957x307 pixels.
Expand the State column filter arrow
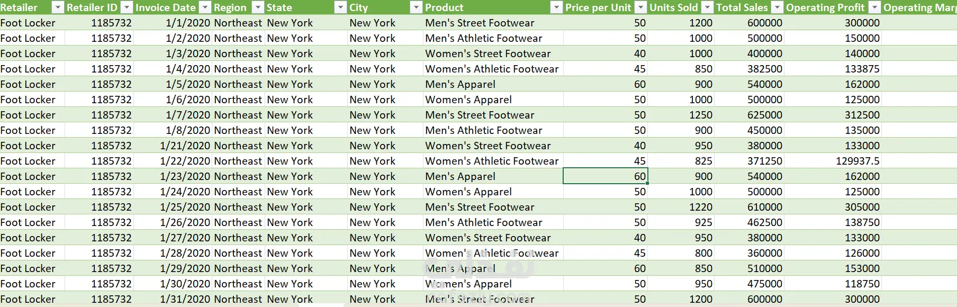coord(340,7)
